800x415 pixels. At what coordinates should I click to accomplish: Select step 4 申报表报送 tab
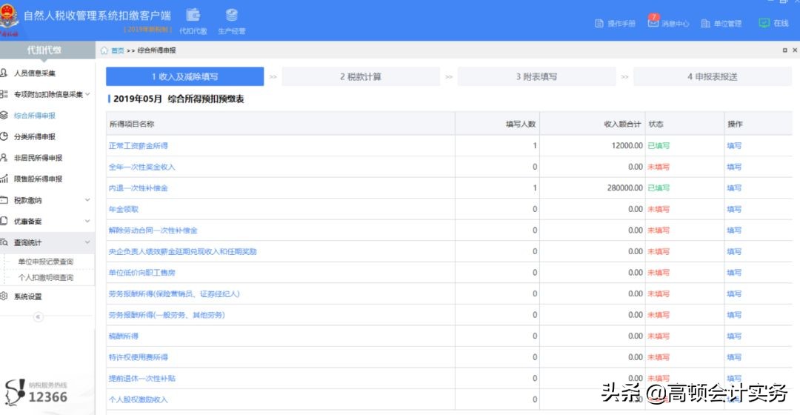click(x=713, y=76)
